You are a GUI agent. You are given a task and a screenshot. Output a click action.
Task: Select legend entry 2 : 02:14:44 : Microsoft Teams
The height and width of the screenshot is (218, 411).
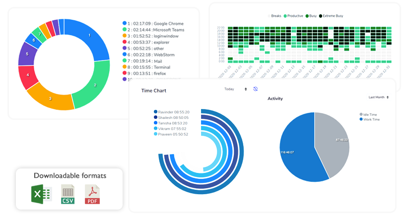click(153, 30)
